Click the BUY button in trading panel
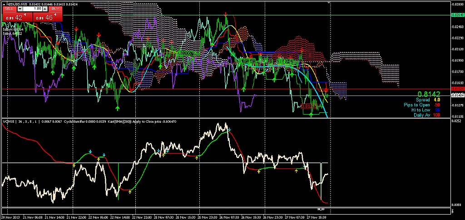The height and width of the screenshot is (220, 465). 55,9
